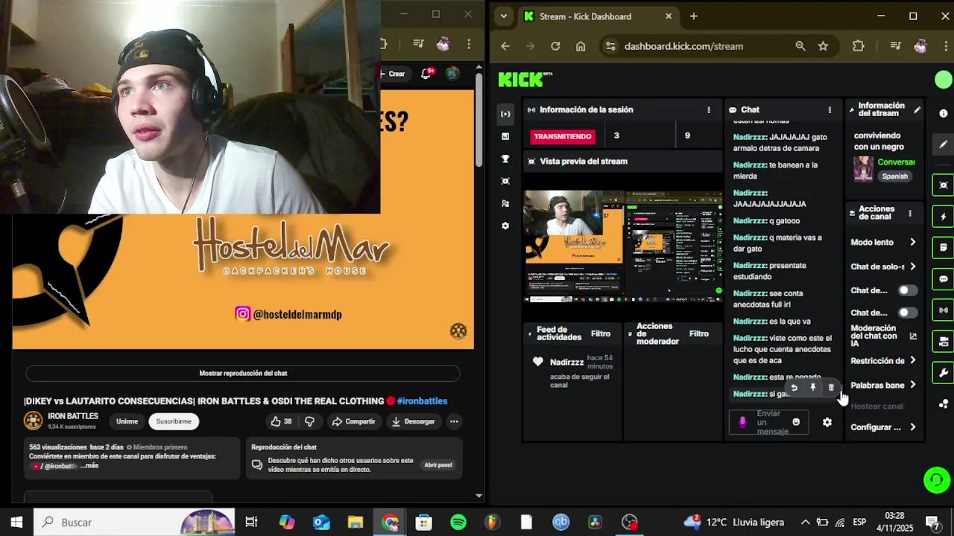The image size is (954, 536).
Task: Click the chat message input field
Action: pyautogui.click(x=768, y=422)
